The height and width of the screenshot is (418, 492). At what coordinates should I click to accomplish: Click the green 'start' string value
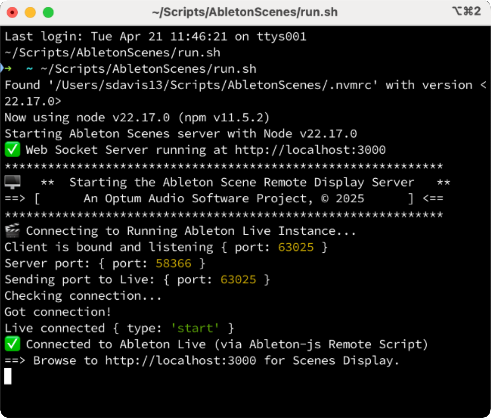point(195,328)
